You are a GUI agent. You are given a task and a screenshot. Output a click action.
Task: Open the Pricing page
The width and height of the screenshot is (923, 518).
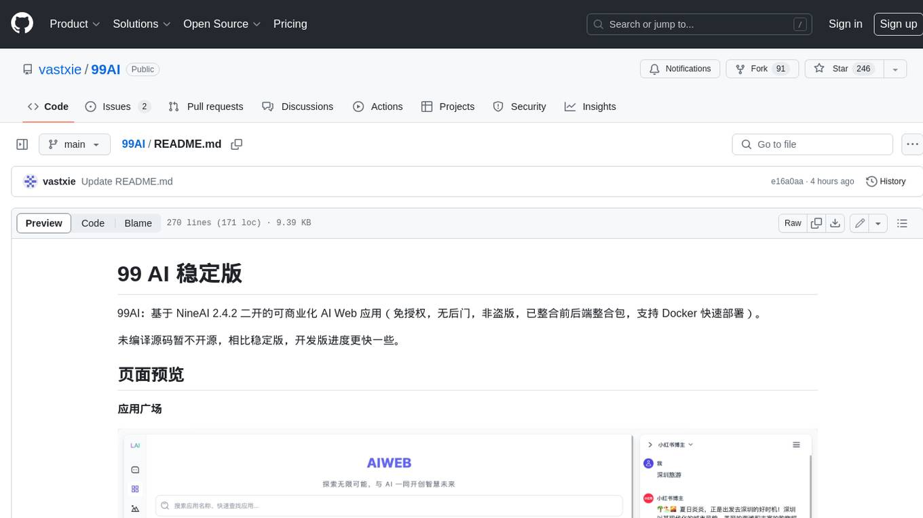(x=290, y=24)
